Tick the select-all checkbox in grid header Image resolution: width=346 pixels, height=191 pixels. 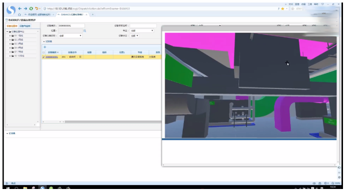coord(44,53)
